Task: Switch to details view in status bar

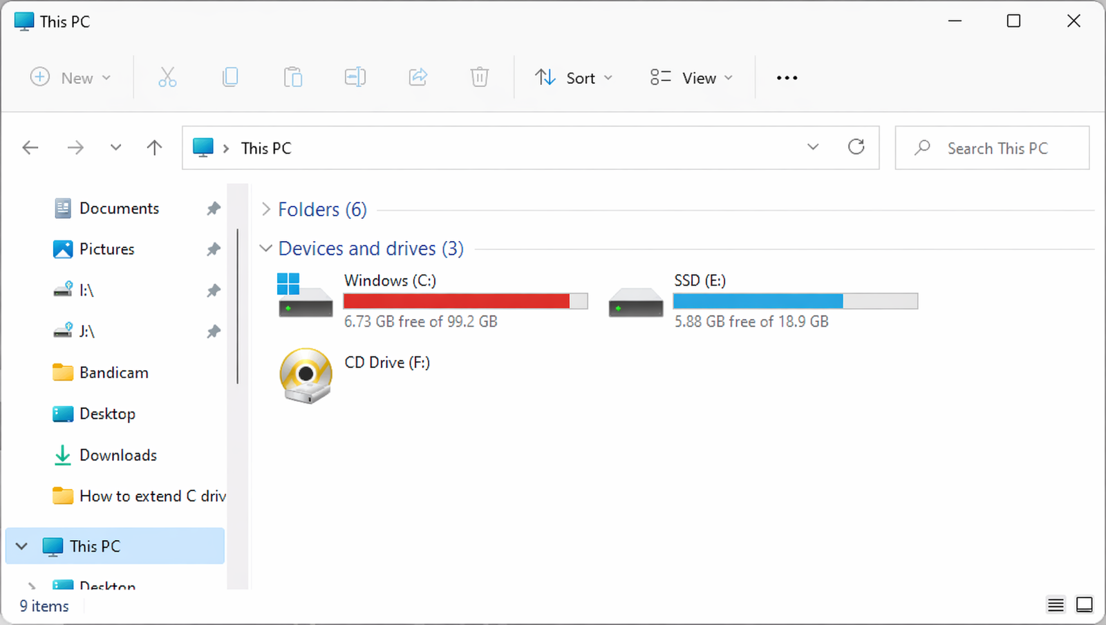Action: point(1056,605)
